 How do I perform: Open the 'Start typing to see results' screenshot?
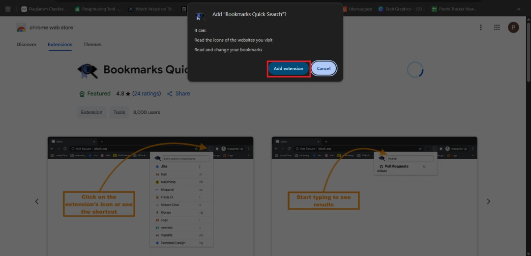374,196
